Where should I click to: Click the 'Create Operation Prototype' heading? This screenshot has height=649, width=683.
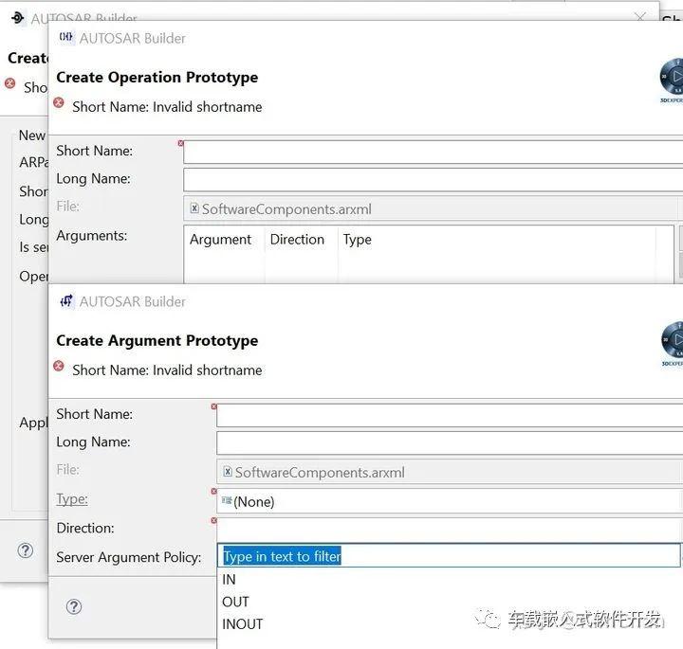(x=157, y=78)
